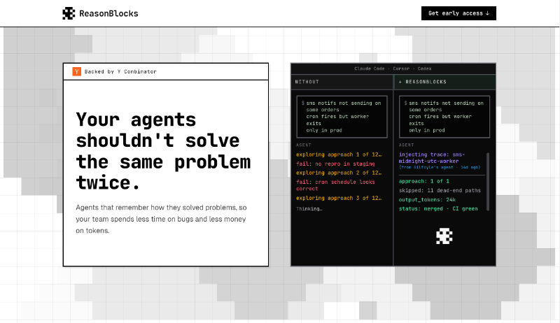Open the ReasonBlocks brand name link

108,13
